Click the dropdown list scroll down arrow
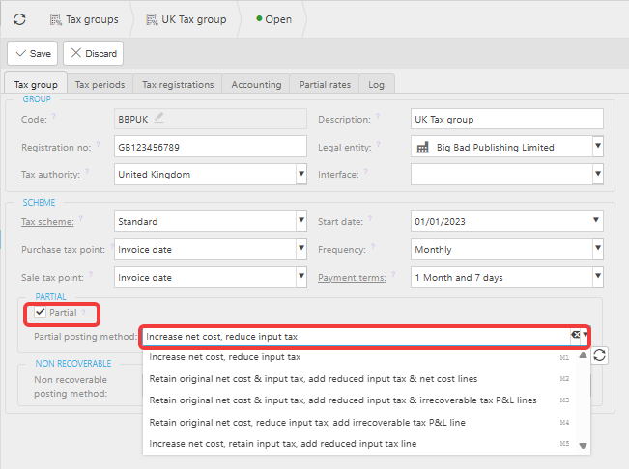629x469 pixels. pos(584,446)
